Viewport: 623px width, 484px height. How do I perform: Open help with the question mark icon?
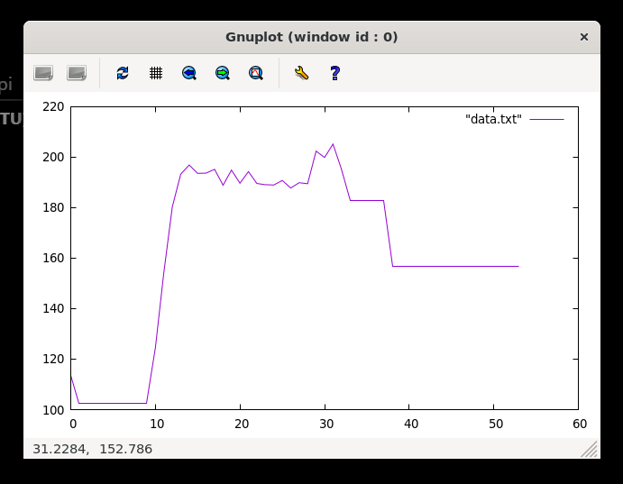coord(334,73)
